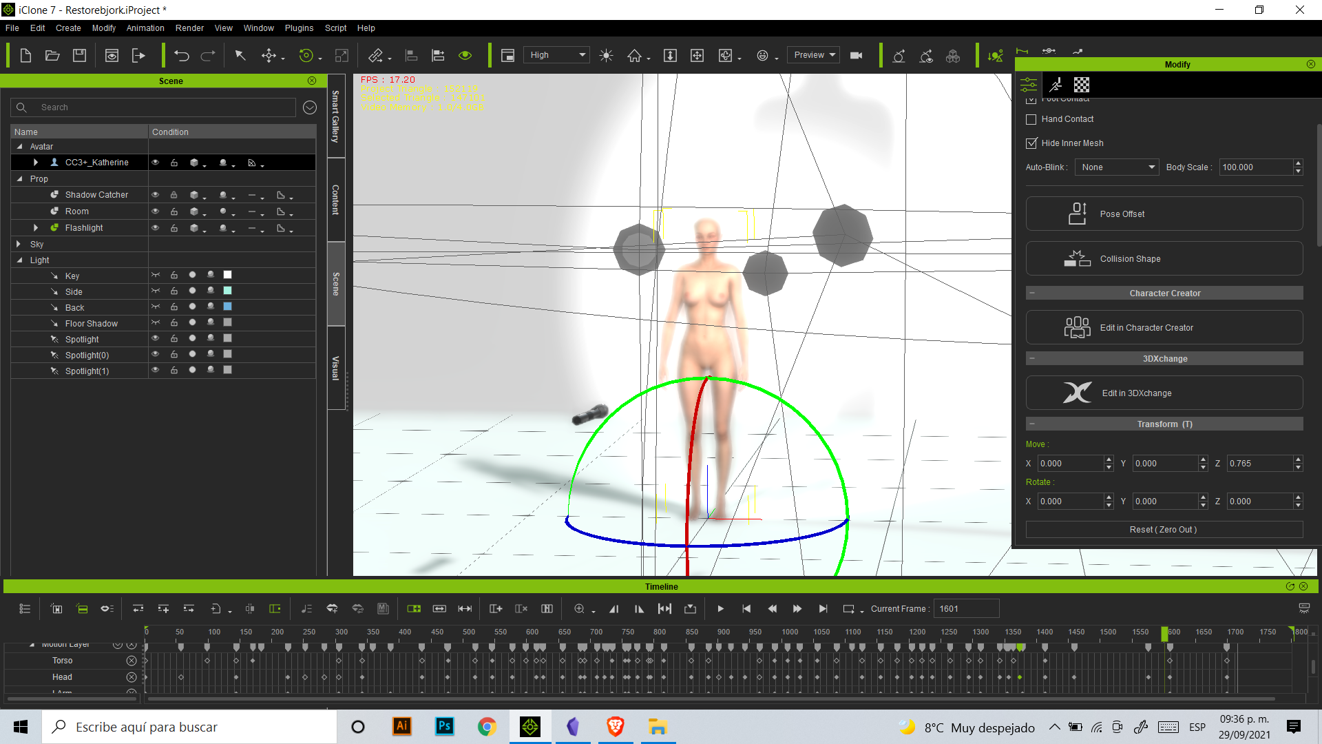
Task: Click timeline track list icon
Action: coord(25,609)
